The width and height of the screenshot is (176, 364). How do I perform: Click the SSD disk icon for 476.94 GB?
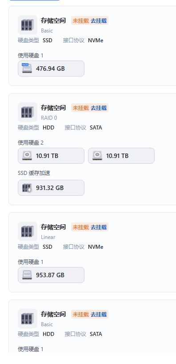(x=27, y=69)
